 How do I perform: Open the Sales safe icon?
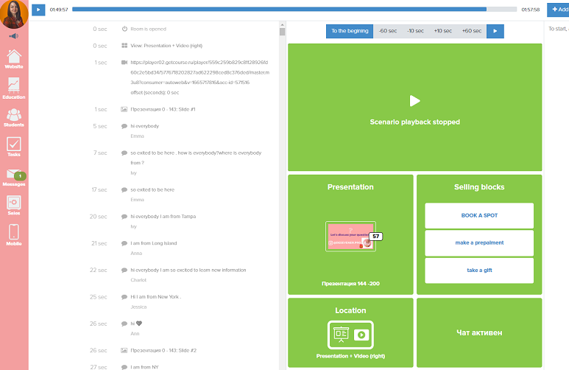click(13, 205)
